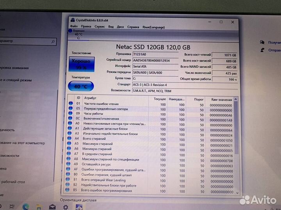Open the Сервис menu

pos(100,26)
